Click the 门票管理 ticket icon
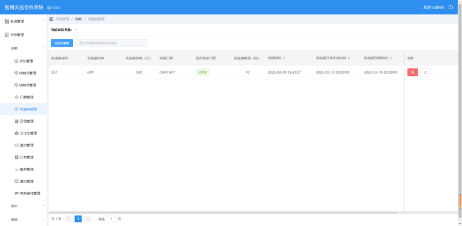462x226 pixels. coord(16,97)
